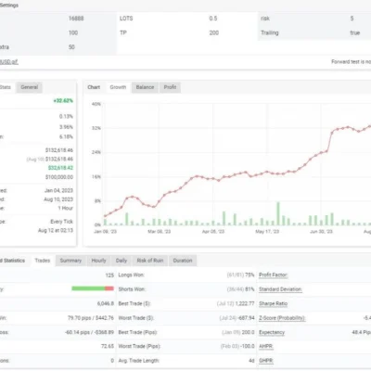
Task: Switch chart to Balance tab
Action: tap(145, 87)
